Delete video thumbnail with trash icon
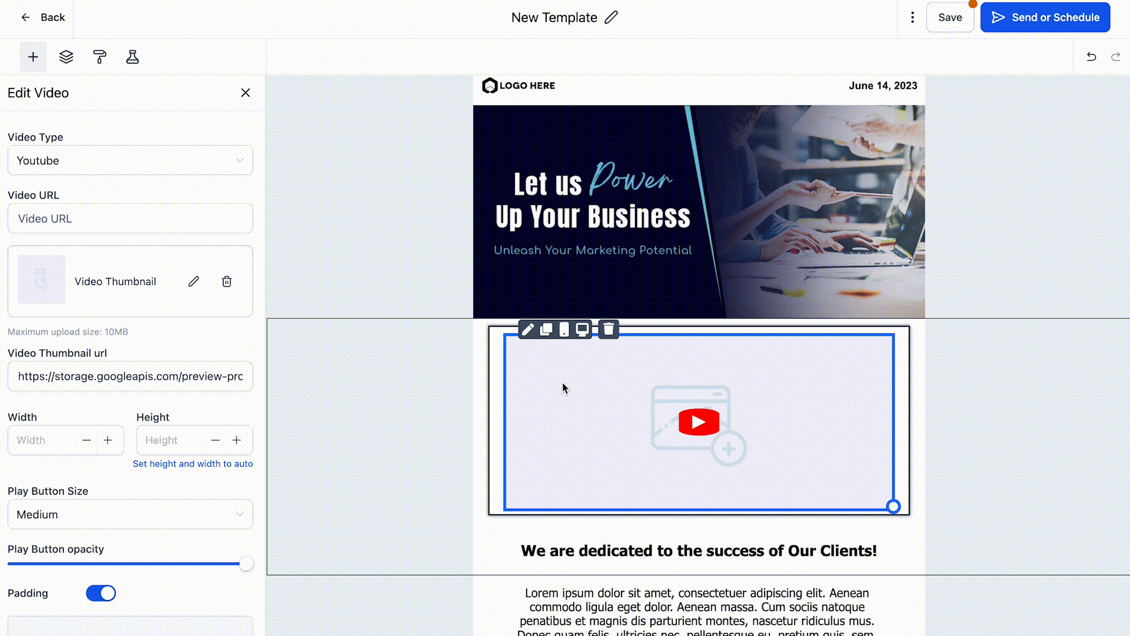The width and height of the screenshot is (1130, 636). pos(227,281)
